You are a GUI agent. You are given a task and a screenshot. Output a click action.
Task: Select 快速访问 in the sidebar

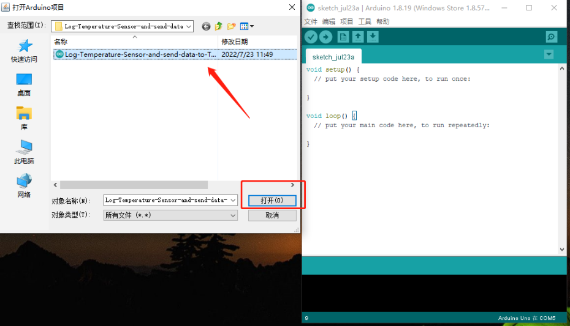[24, 51]
